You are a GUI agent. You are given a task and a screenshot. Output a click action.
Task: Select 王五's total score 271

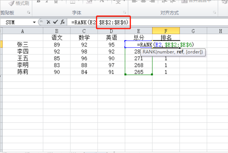pos(139,58)
